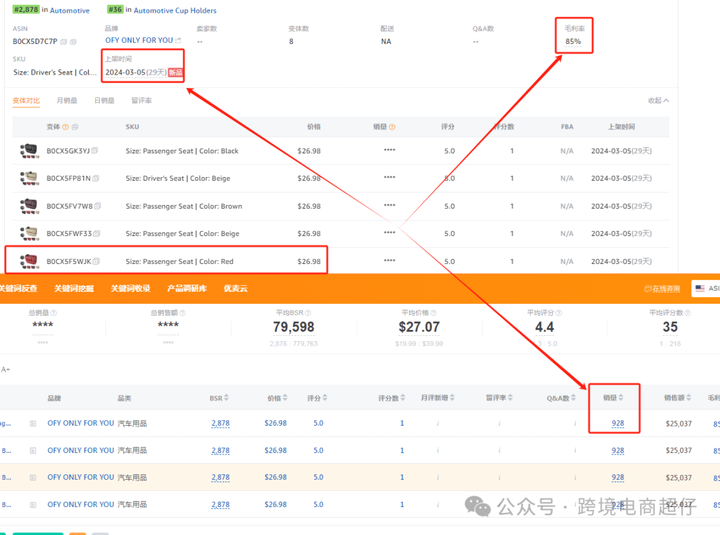Click the help icon beside 平均价格

[x=433, y=313]
